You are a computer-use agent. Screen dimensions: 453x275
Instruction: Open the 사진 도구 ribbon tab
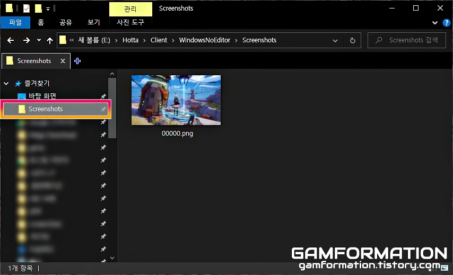[x=130, y=22]
